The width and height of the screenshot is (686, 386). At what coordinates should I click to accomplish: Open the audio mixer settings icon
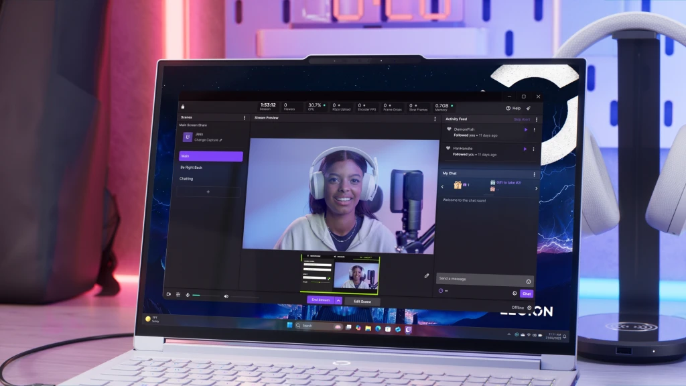(178, 294)
